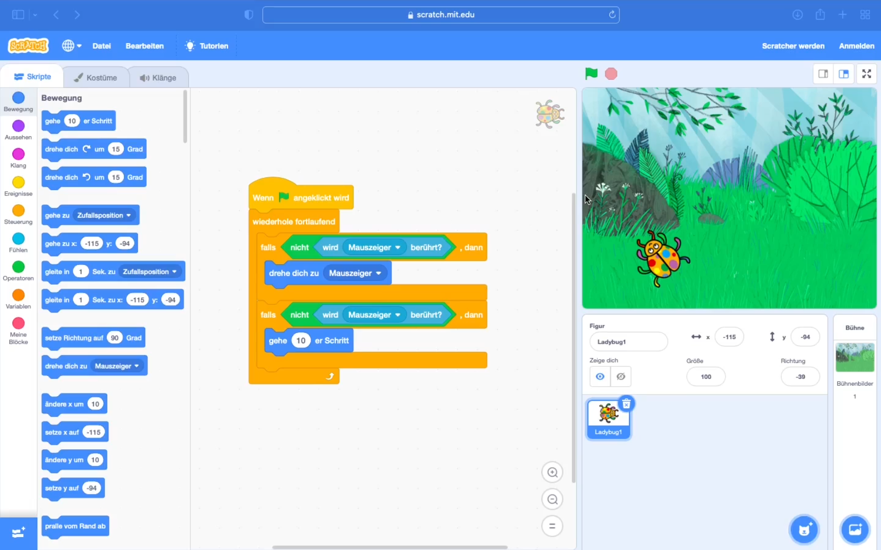Screen dimensions: 881x550
Task: Switch to the small stage layout toggle
Action: point(822,74)
